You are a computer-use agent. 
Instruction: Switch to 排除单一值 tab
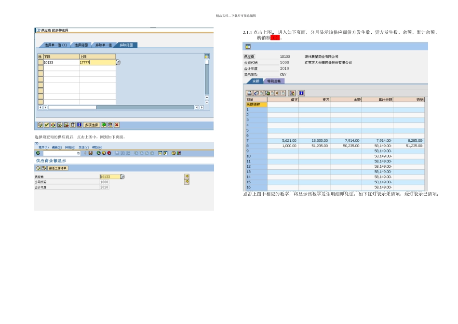tap(104, 45)
